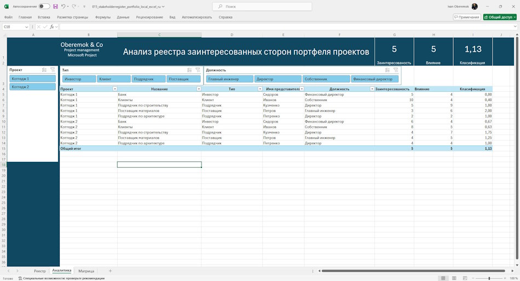This screenshot has width=520, height=281.
Task: Toggle the Коттедж 2 slicer item
Action: click(x=32, y=86)
